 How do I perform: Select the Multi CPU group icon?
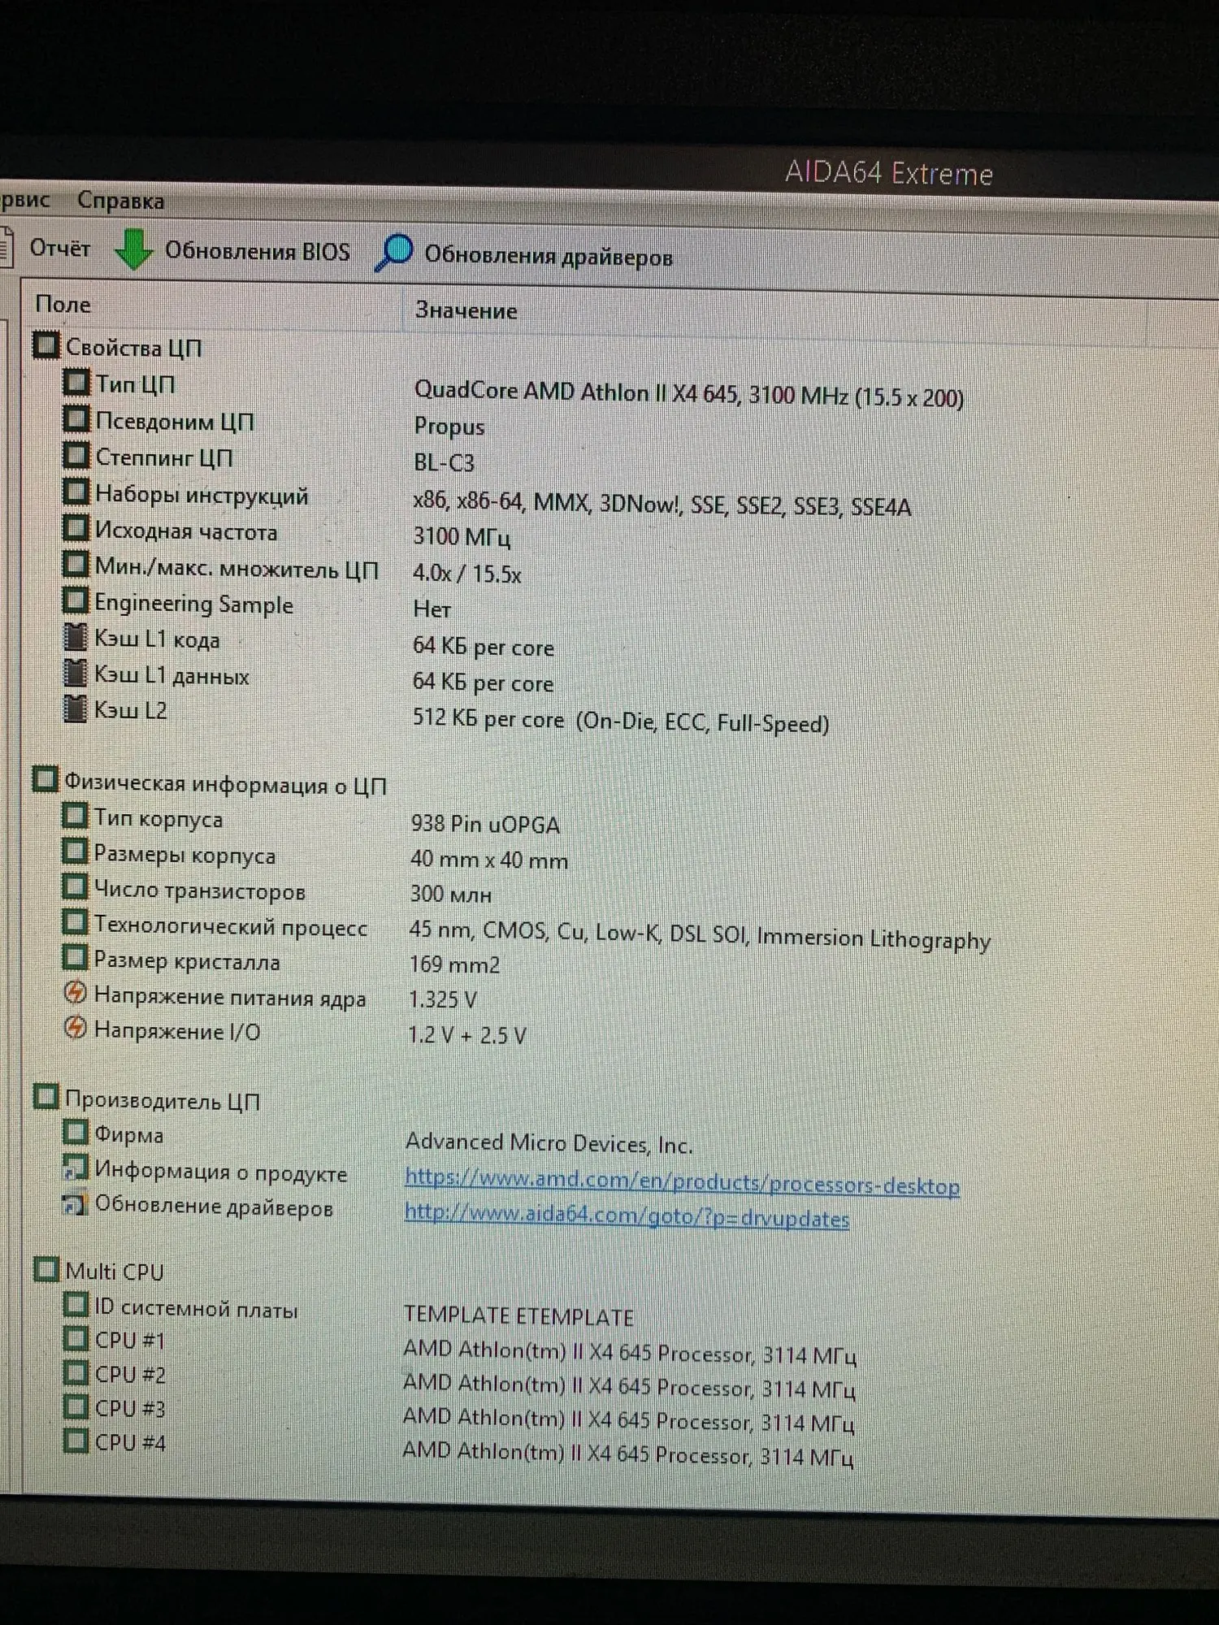click(46, 1269)
